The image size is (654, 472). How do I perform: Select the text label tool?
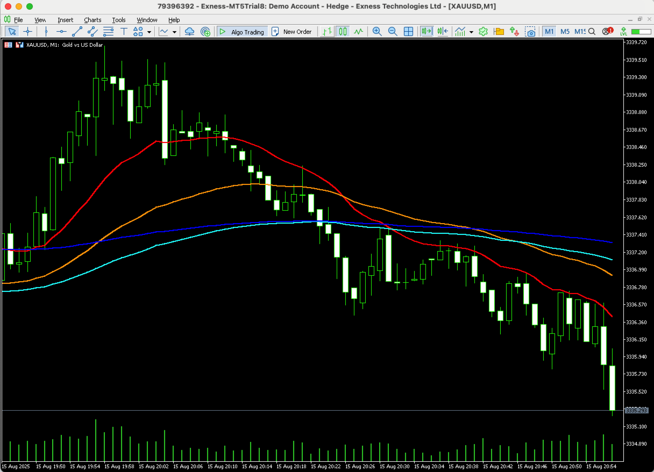124,32
